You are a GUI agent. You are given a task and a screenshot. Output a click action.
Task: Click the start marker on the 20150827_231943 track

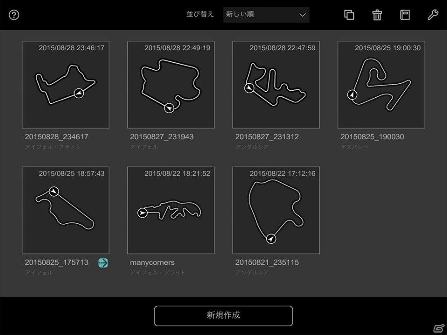click(169, 108)
